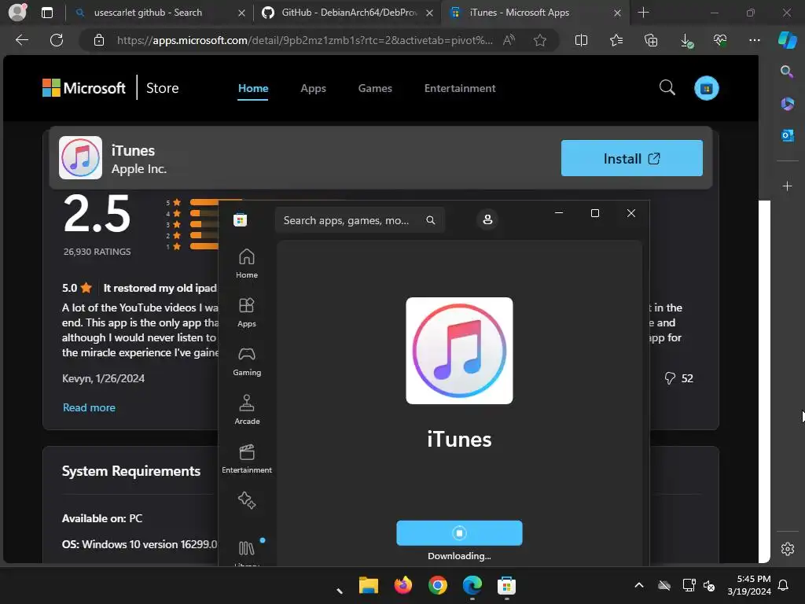Click the muted volume tray icon

709,585
